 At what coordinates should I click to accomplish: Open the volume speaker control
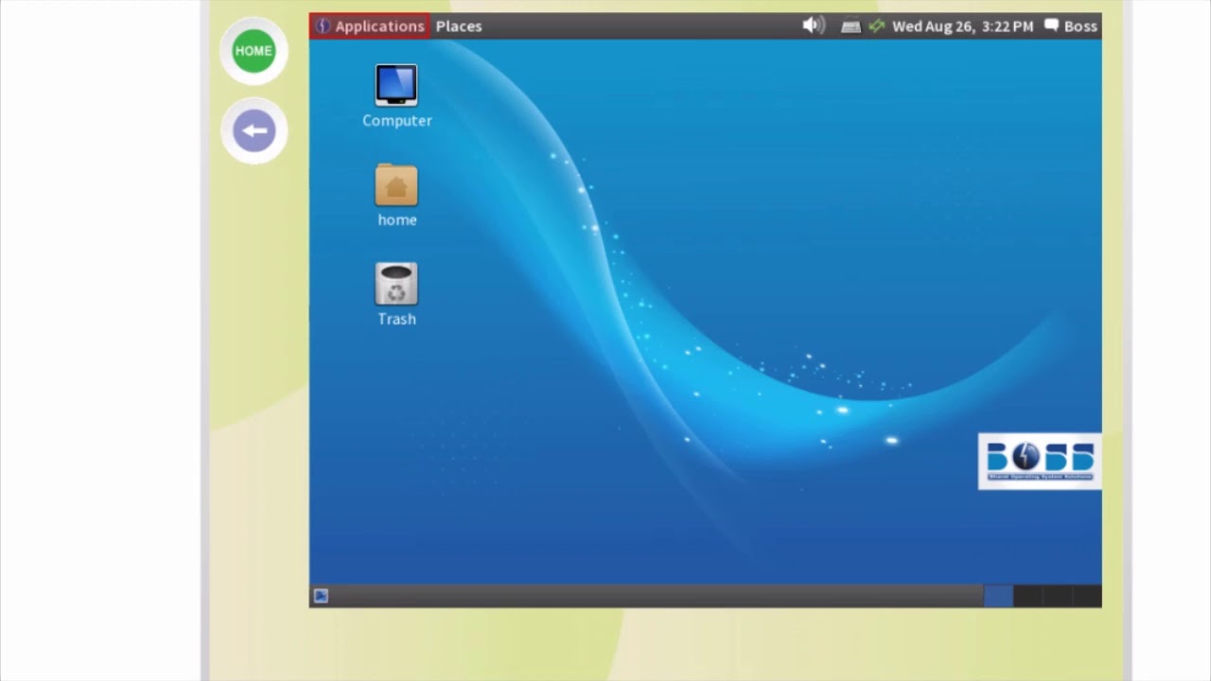814,26
